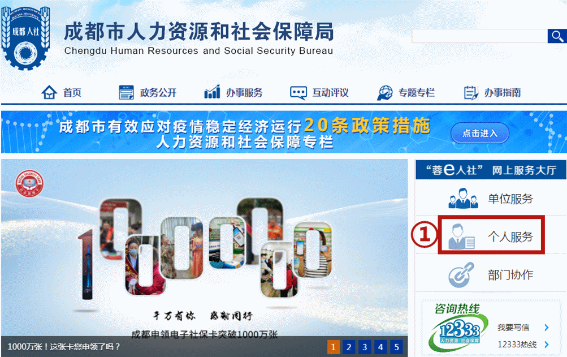Switch to carousel slide 3

click(x=365, y=347)
